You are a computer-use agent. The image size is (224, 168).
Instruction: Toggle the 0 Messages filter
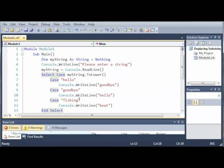pyautogui.click(x=57, y=128)
